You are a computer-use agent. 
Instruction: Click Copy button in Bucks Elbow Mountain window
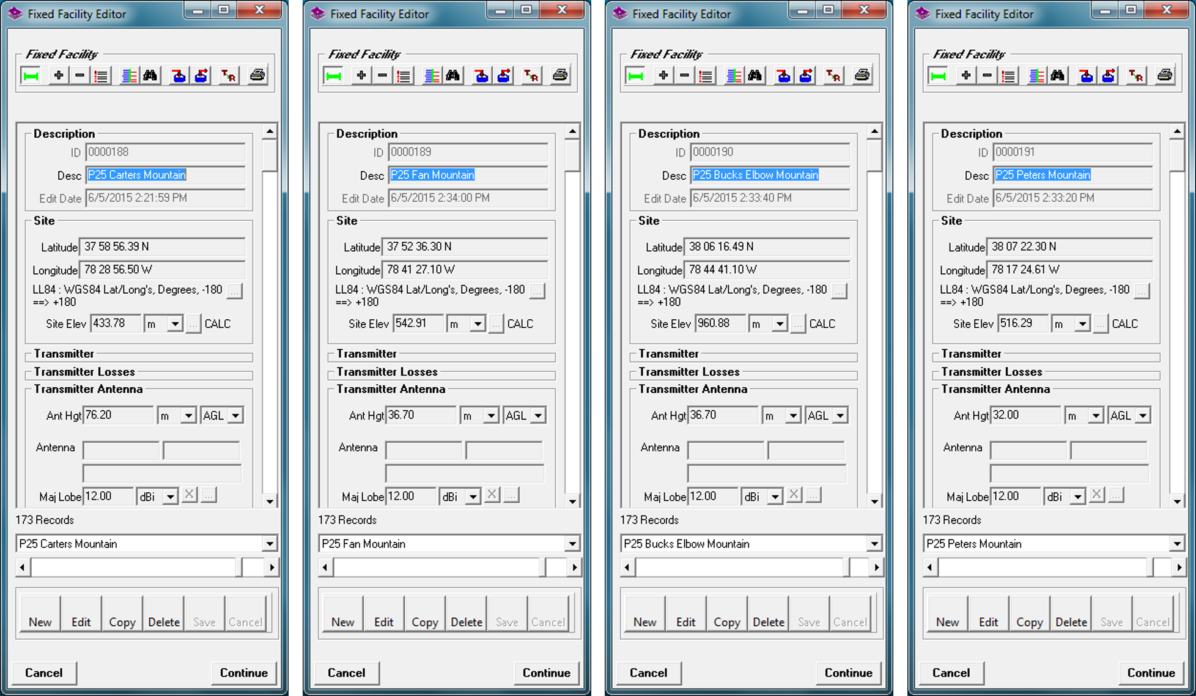tap(727, 614)
